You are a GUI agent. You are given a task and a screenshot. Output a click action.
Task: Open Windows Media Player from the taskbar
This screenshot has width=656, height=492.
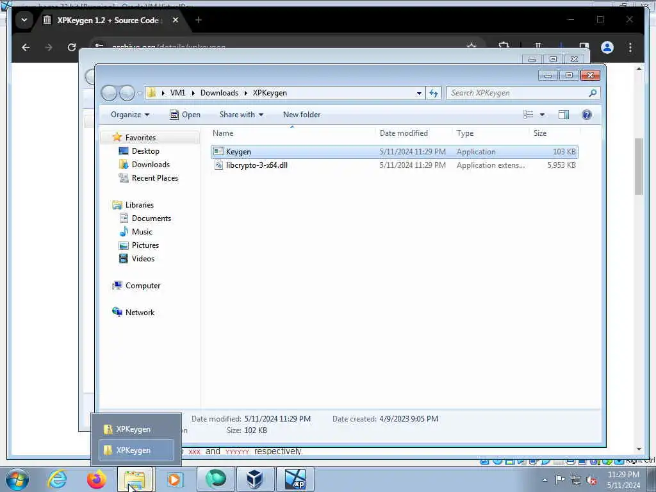tap(174, 479)
